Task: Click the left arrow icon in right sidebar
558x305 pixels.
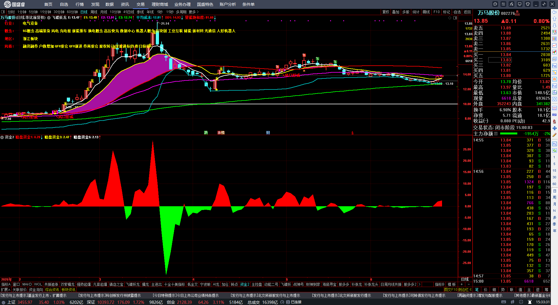Action: tap(555, 12)
